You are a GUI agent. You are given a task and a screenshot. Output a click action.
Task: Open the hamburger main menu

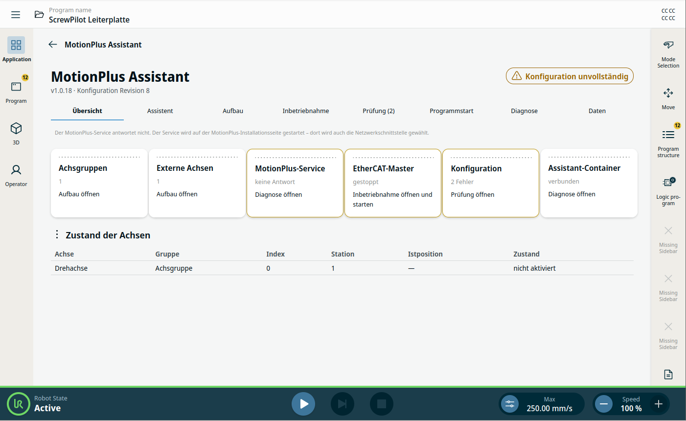(16, 15)
